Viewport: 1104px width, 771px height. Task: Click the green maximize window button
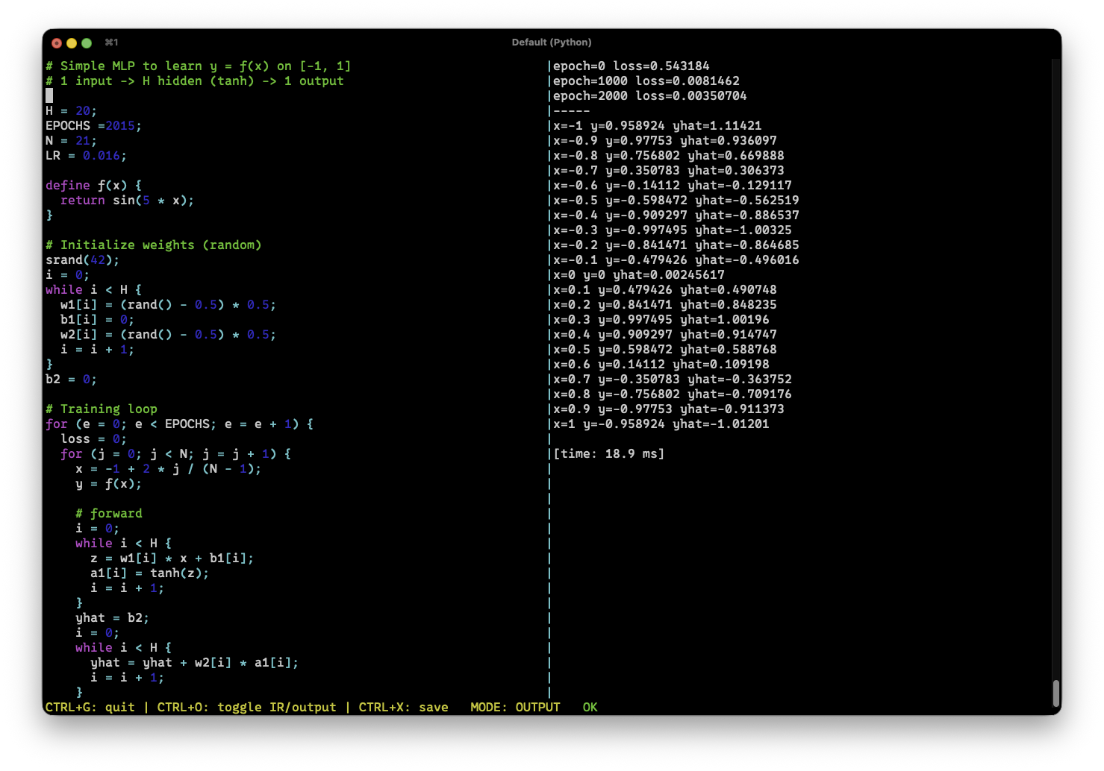pyautogui.click(x=87, y=43)
